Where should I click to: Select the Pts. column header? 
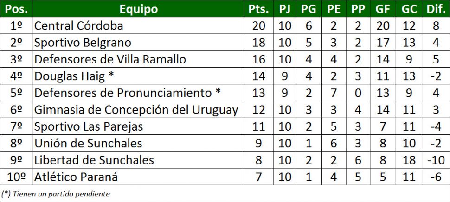(258, 9)
